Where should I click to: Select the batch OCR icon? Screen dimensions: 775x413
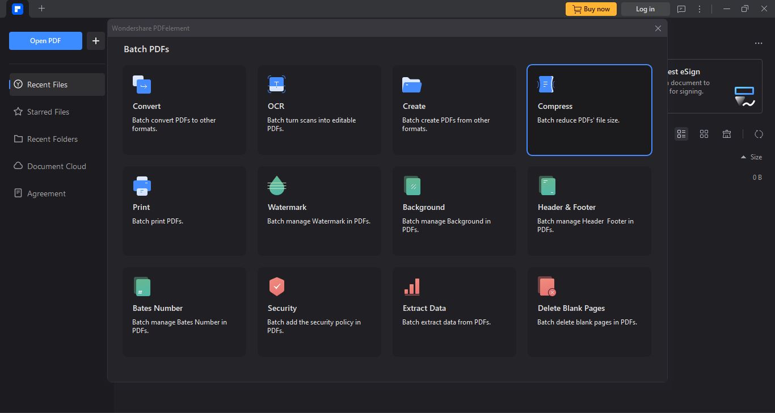(x=276, y=85)
